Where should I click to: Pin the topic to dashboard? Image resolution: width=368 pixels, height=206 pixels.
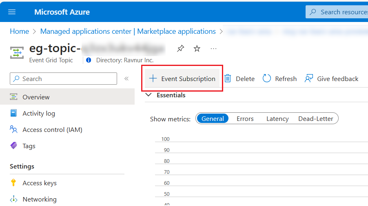pos(180,48)
